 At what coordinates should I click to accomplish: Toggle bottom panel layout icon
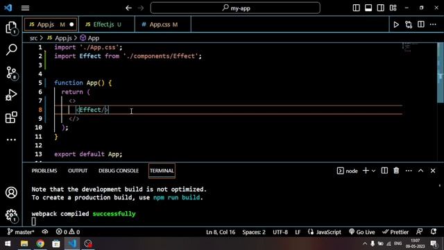click(368, 8)
